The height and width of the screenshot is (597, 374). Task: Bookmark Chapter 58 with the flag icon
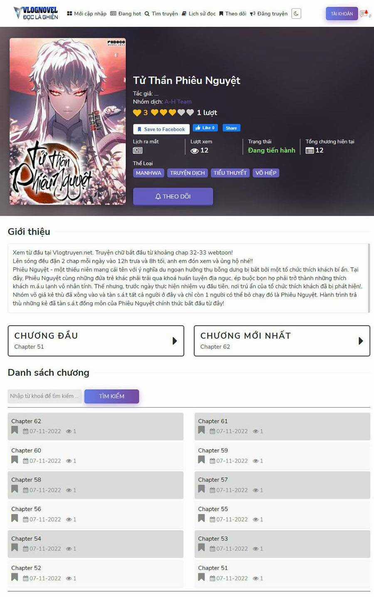[x=15, y=489]
